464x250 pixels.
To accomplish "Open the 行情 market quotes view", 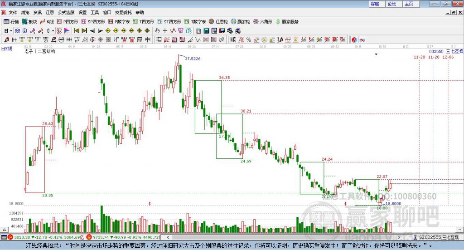I will 11,22.
